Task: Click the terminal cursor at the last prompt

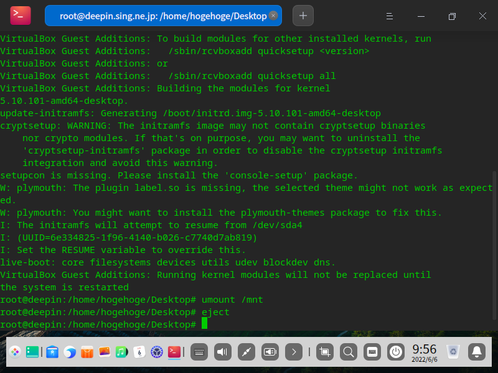Action: point(205,323)
